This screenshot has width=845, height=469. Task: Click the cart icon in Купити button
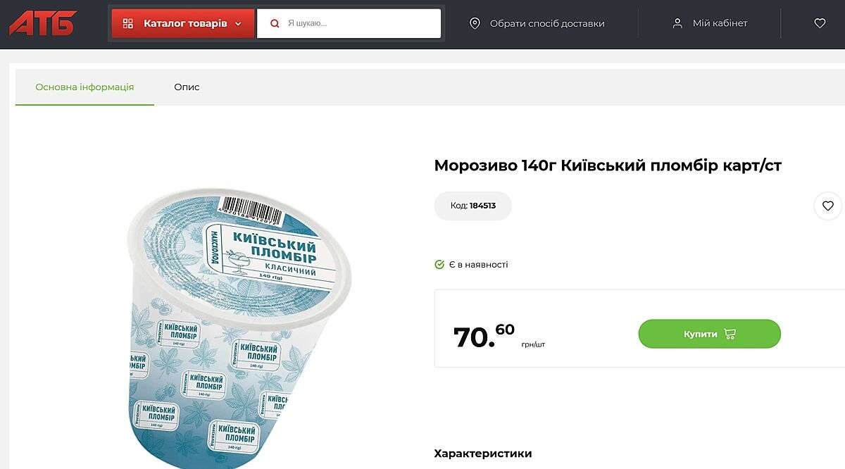pyautogui.click(x=730, y=334)
